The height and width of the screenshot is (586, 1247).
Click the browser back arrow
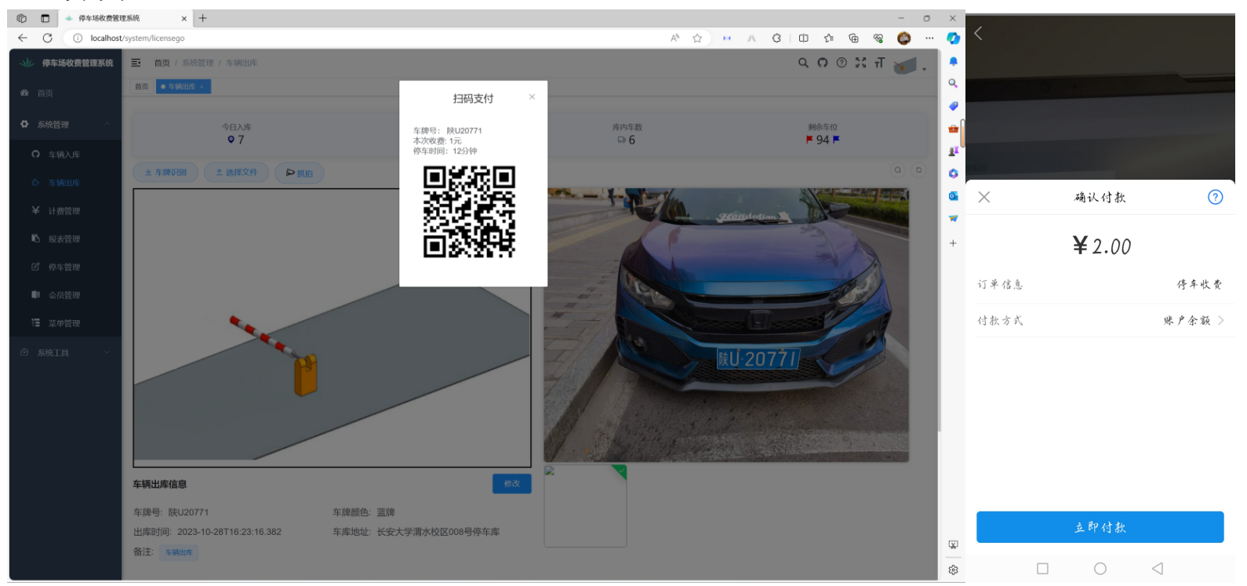22,38
